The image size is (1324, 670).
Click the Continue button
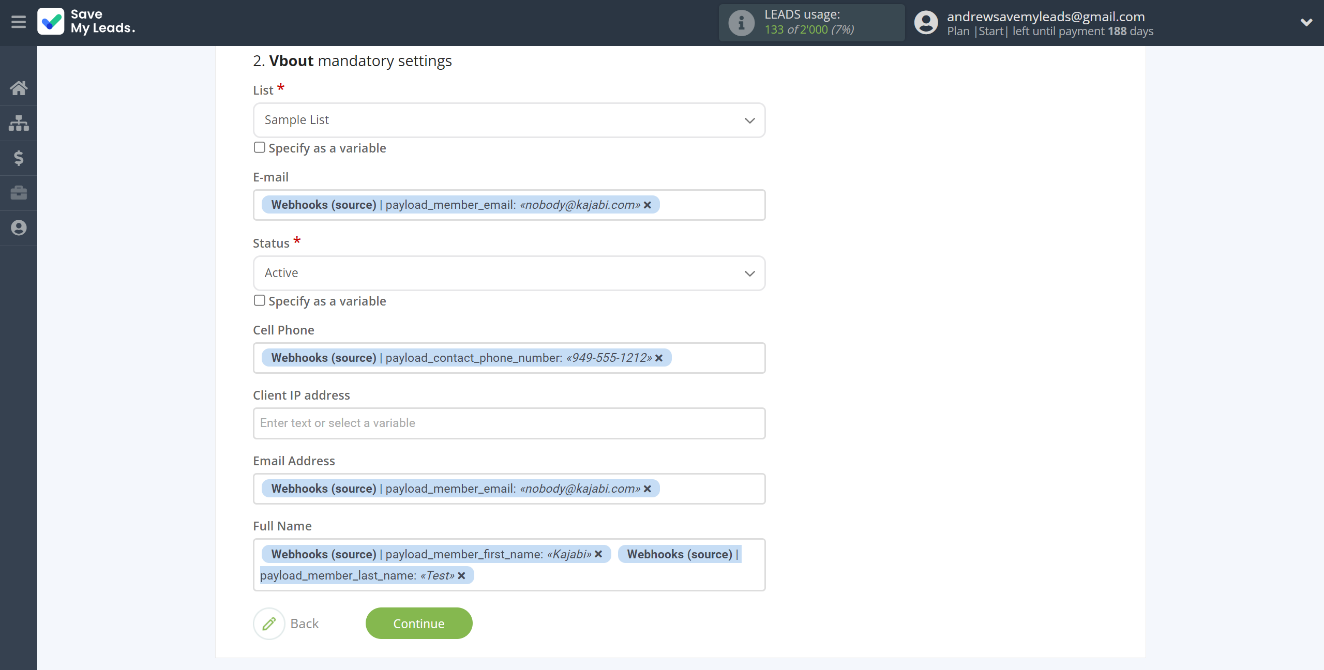click(419, 623)
